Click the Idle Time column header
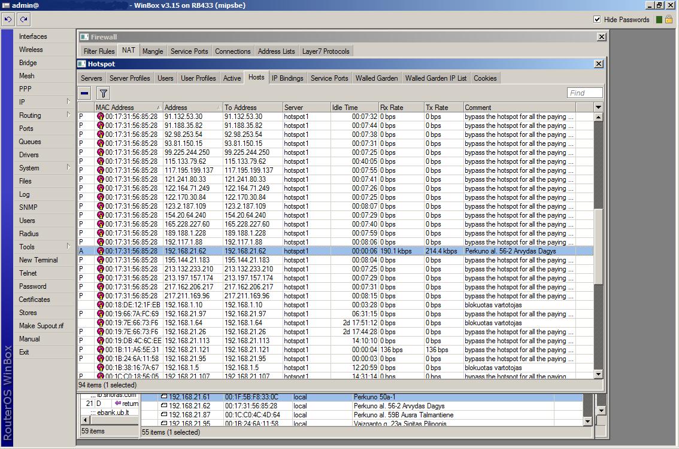 (354, 107)
